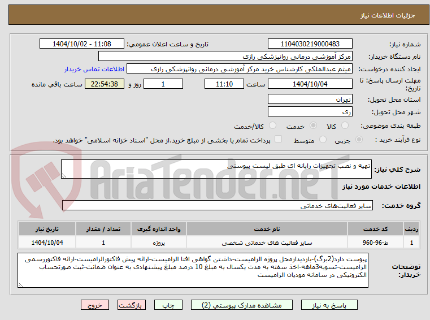The image size is (430, 320).
Task: Click the استان محل تحویل field تهران
Action: (x=310, y=99)
